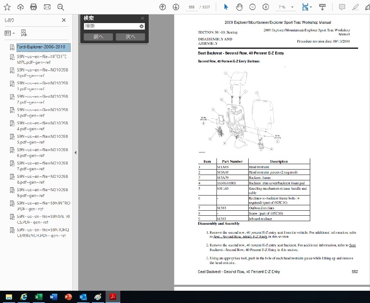Image resolution: width=370 pixels, height=303 pixels.
Task: Go to previous page arrow
Action: point(162,7)
